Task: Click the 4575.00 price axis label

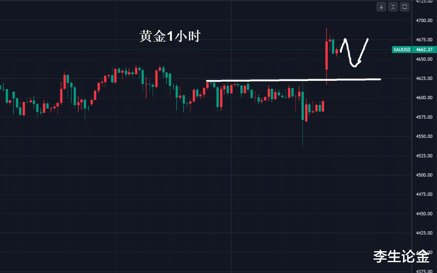Action: 424,117
